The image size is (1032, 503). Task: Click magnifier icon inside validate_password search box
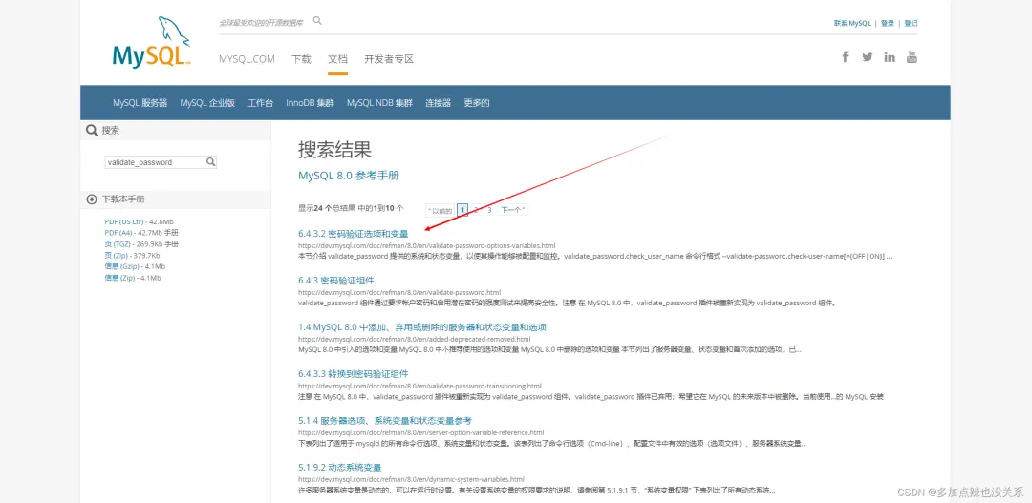click(210, 161)
